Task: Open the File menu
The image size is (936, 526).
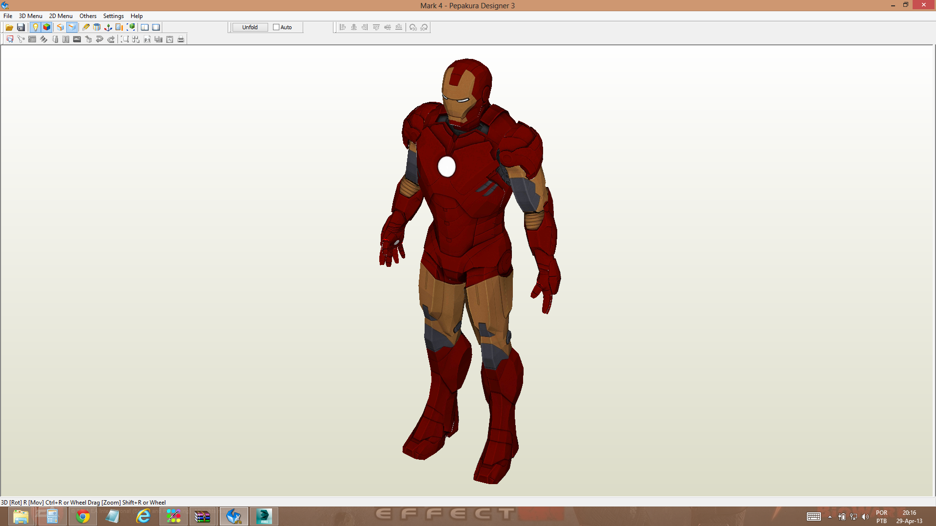Action: coord(8,16)
